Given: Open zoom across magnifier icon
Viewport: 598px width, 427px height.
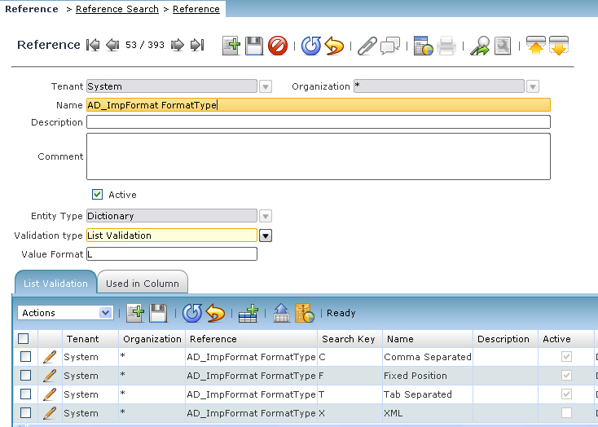Looking at the screenshot, I should coord(480,46).
